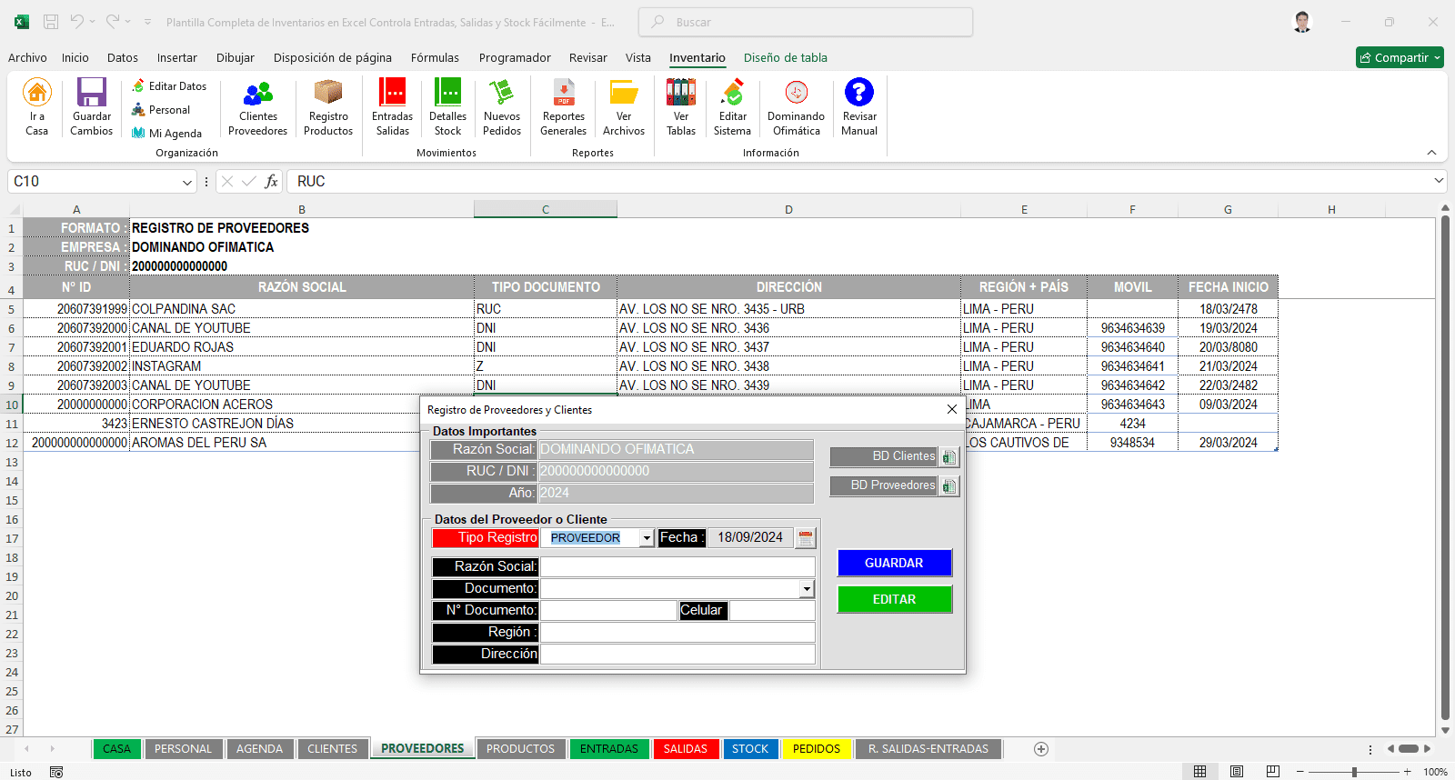Open Personal in Organización group
This screenshot has width=1455, height=780.
coord(161,110)
